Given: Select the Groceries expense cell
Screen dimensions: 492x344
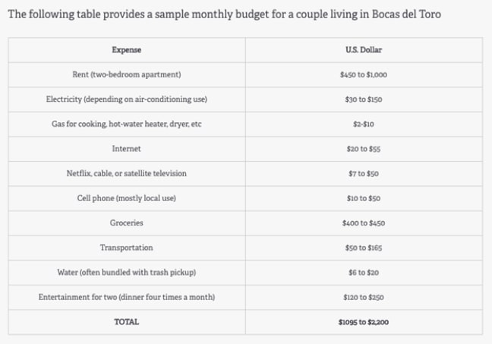Looking at the screenshot, I should click(x=127, y=223).
